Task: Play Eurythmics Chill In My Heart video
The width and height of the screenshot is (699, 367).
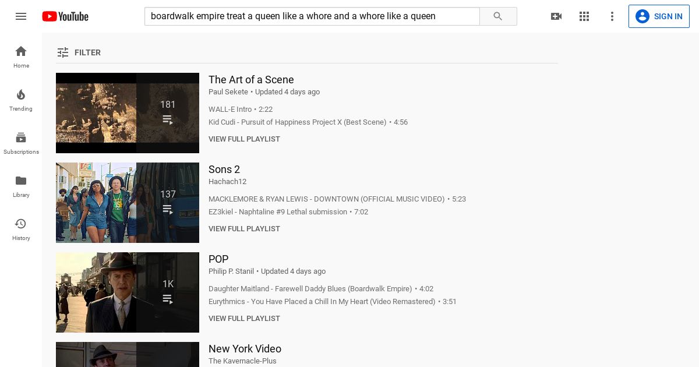Action: 333,302
